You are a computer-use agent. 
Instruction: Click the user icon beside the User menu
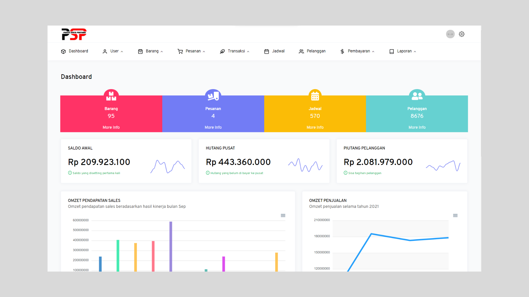tap(105, 51)
